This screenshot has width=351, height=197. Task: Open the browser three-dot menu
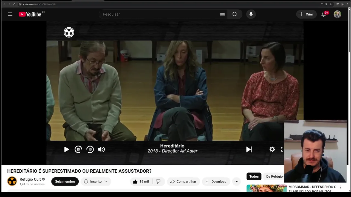[347, 4]
